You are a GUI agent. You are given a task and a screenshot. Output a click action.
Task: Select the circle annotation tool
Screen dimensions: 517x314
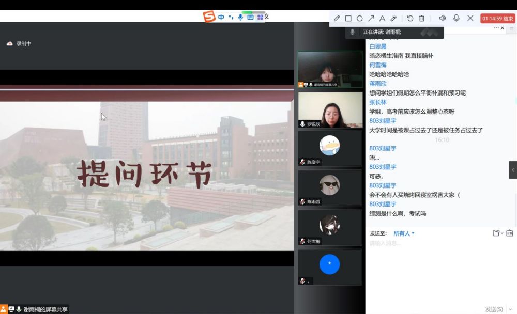(360, 18)
